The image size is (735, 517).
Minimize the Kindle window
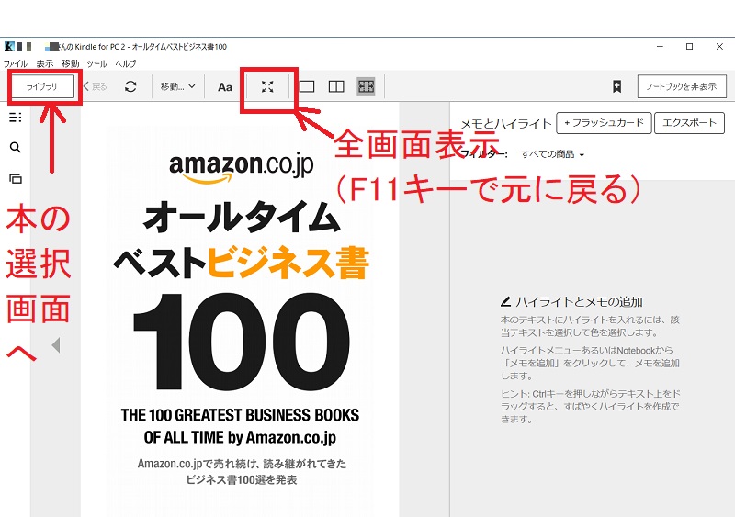(x=660, y=47)
